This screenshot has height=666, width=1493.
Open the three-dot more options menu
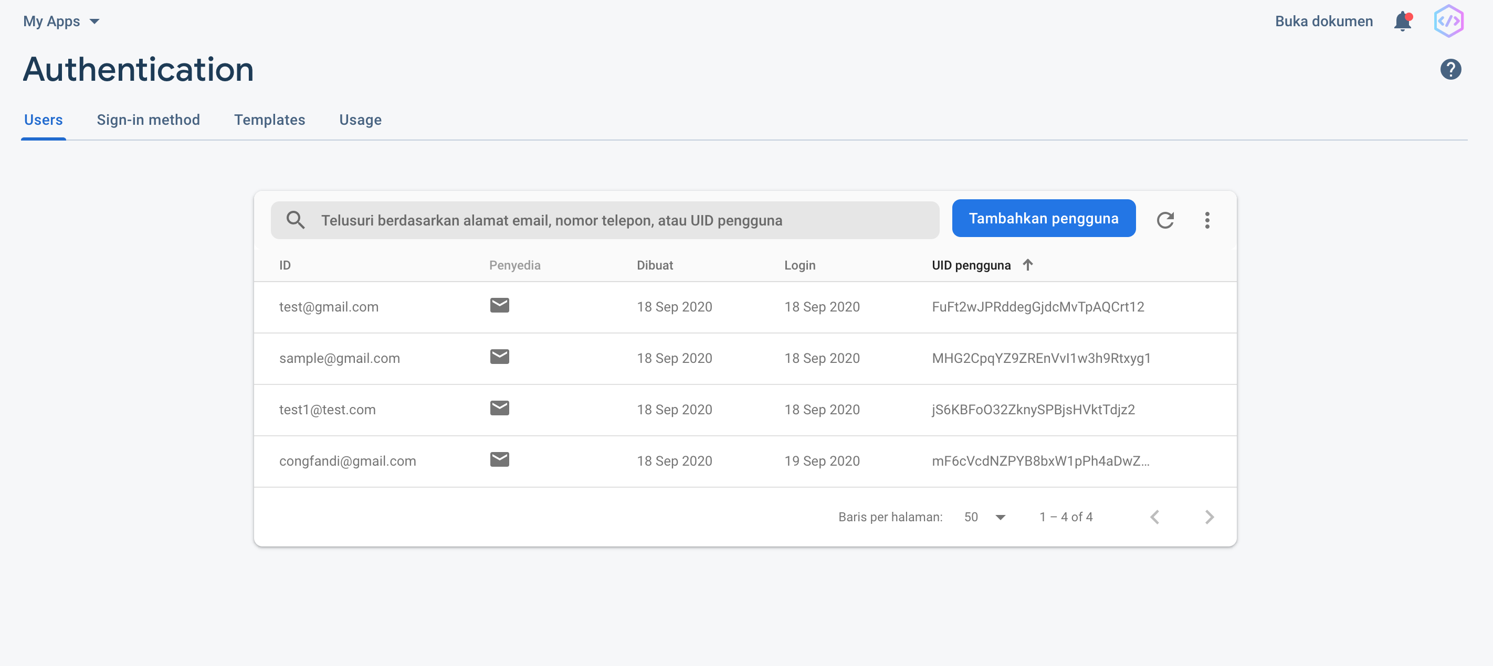[1207, 220]
